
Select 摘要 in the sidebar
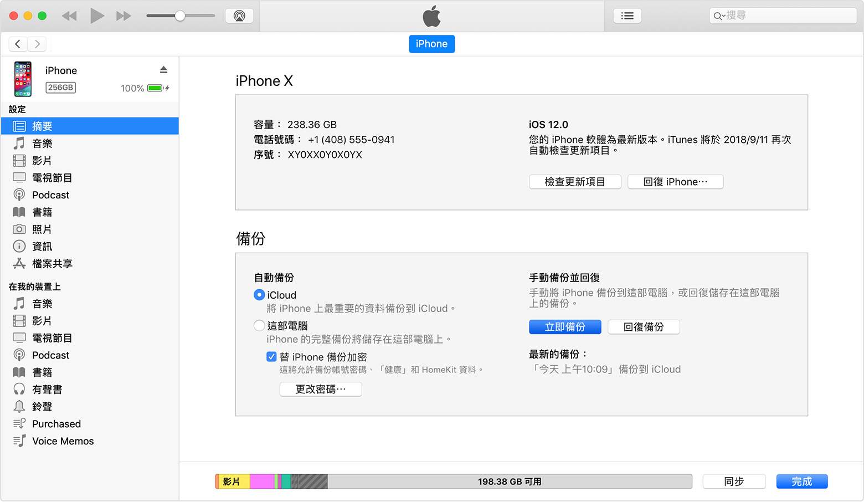click(x=42, y=126)
